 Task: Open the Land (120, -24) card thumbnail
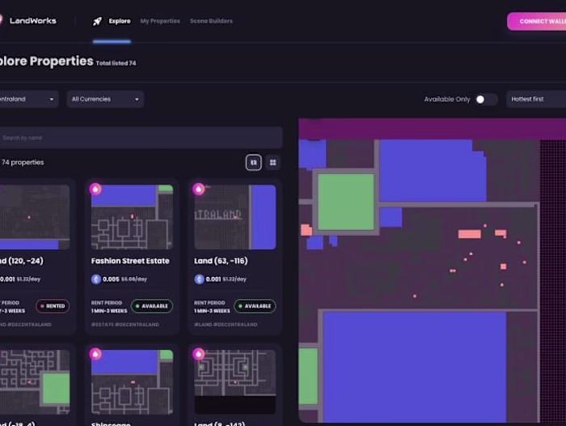[x=35, y=217]
